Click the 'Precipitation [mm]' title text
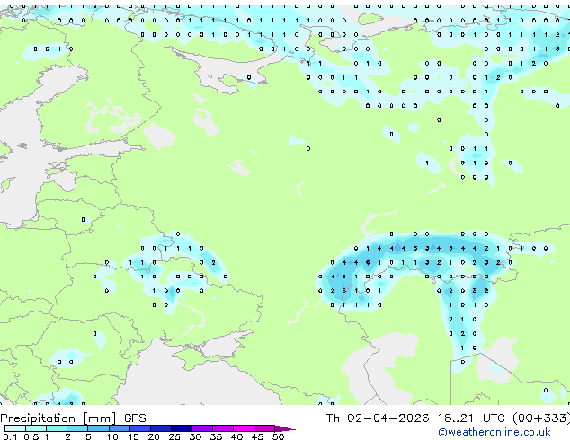The width and height of the screenshot is (570, 440). 58,418
